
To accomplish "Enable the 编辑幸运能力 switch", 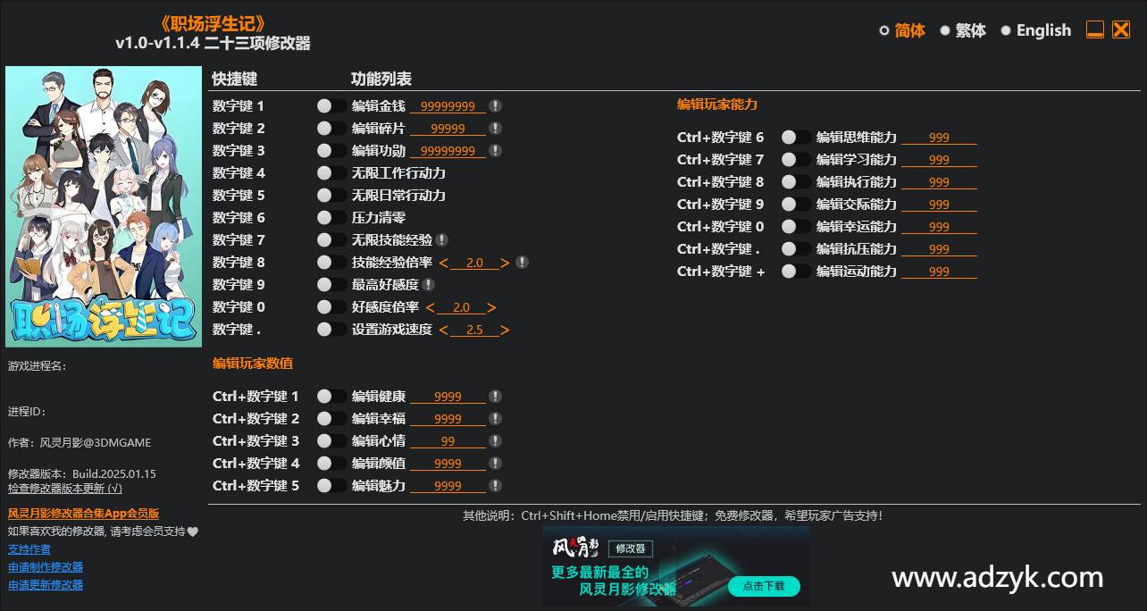I will (x=790, y=226).
